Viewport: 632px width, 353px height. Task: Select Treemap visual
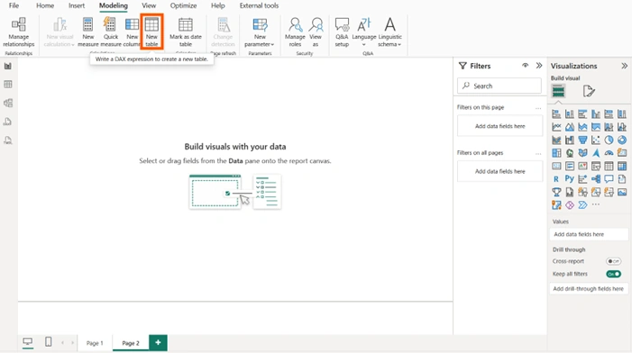[556, 153]
